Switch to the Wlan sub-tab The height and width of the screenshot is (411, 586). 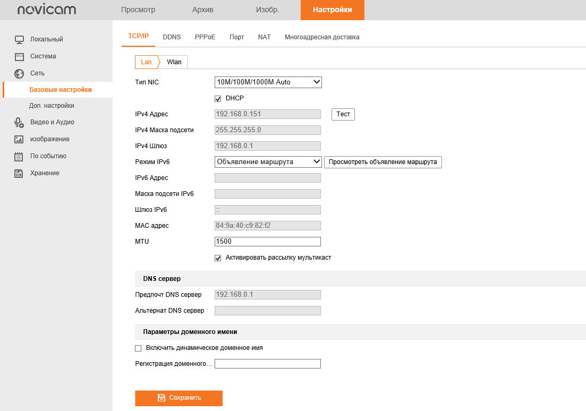(174, 62)
